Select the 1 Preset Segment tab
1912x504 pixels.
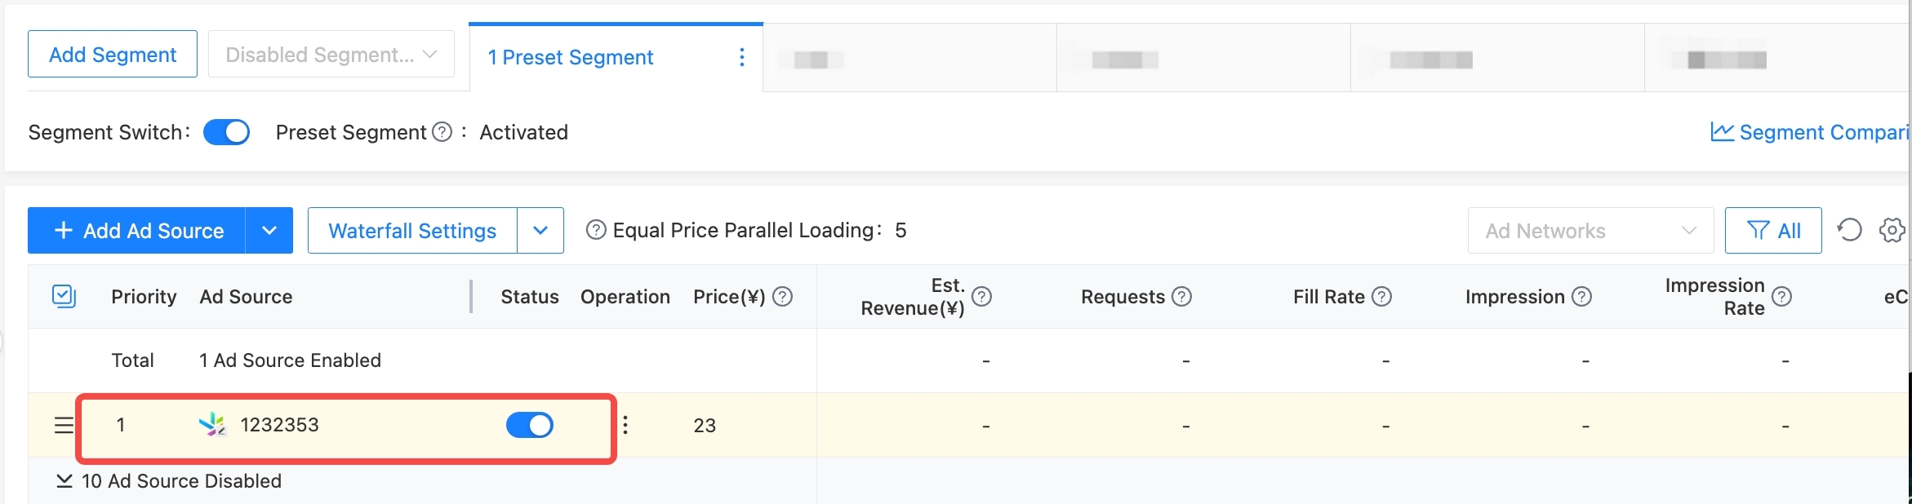(x=570, y=57)
